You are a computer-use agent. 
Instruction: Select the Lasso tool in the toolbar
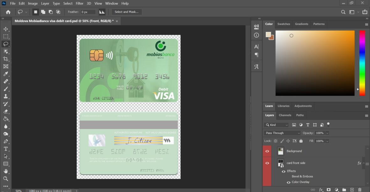coord(6,44)
